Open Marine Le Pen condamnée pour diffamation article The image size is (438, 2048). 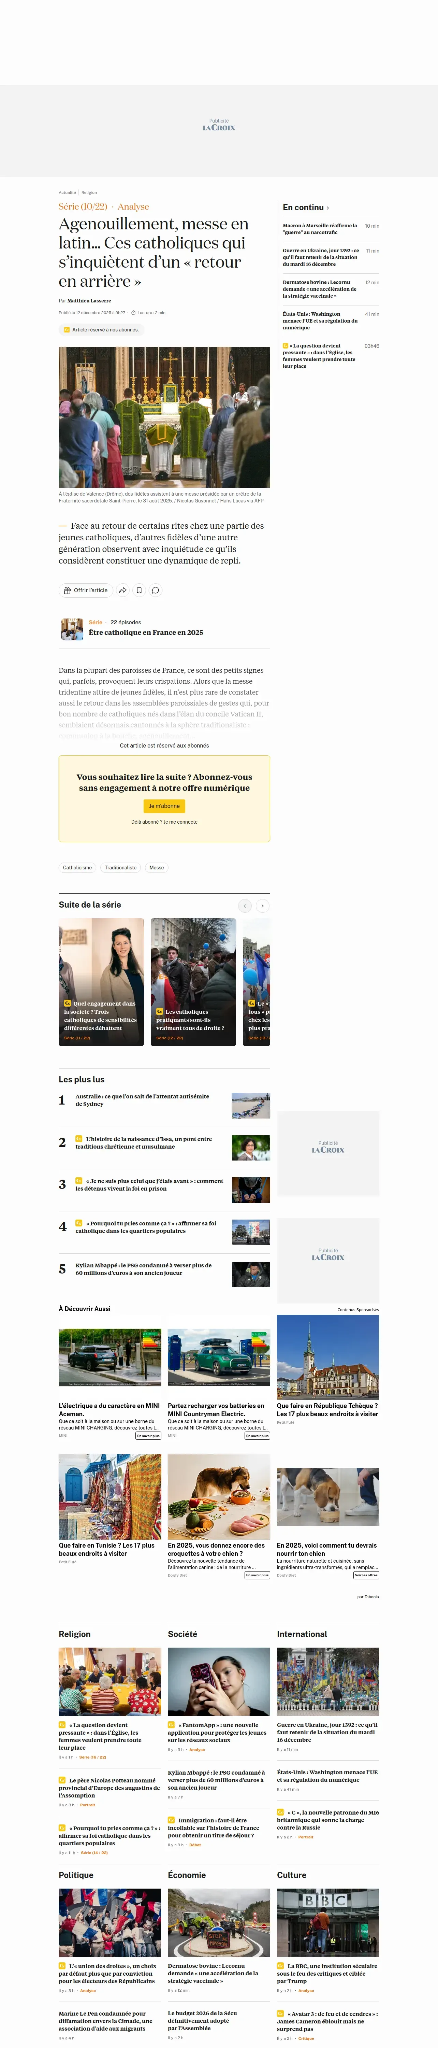pos(106,2021)
